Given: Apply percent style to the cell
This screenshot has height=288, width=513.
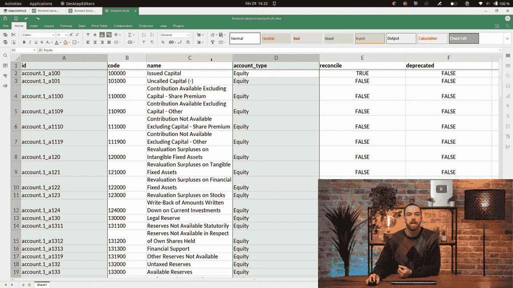Looking at the screenshot, I should click(x=163, y=42).
